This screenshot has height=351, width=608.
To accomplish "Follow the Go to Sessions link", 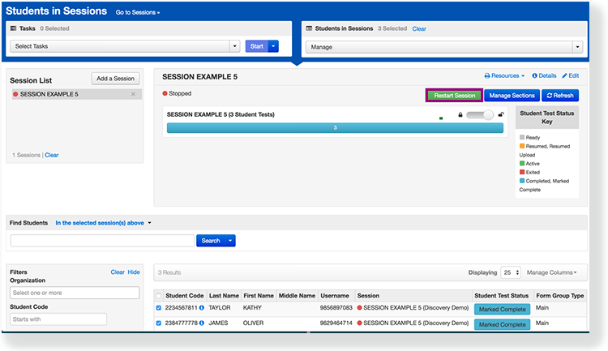I will pos(137,12).
